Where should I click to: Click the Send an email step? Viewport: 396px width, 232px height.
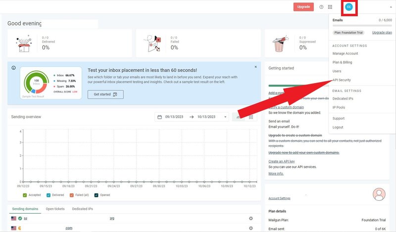pyautogui.click(x=279, y=121)
